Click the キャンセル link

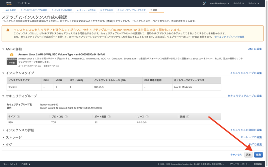[236, 155]
